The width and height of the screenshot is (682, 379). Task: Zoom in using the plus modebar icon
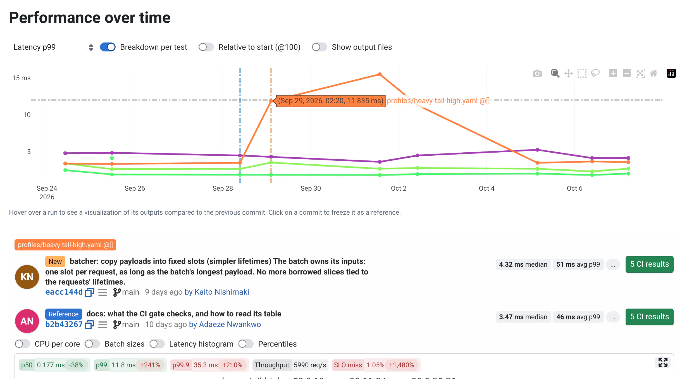[613, 74]
